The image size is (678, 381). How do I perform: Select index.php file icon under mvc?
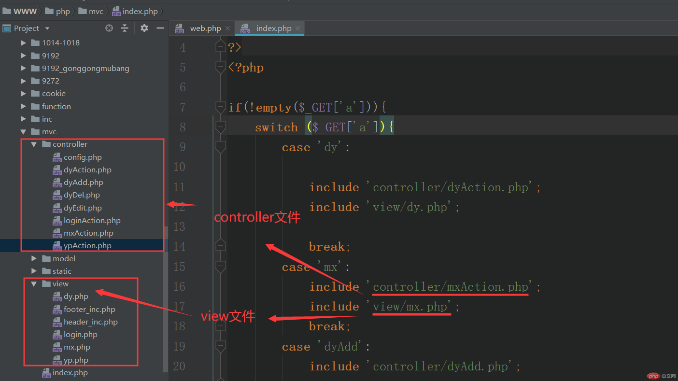pos(46,373)
